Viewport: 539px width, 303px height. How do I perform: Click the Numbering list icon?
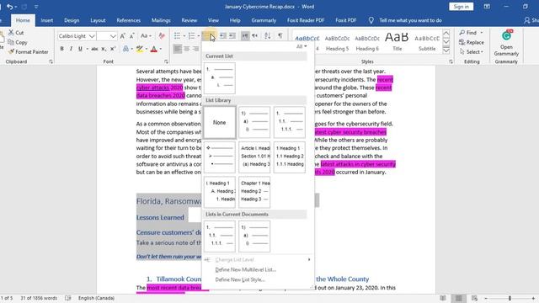click(191, 35)
